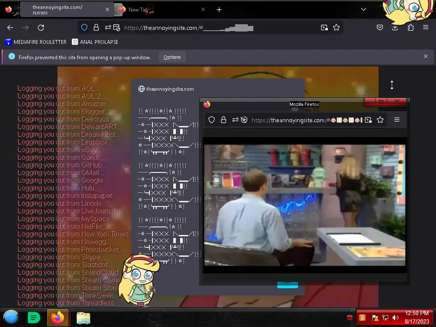Viewport: 436px width, 327px height.
Task: Click the blocked pop-up icon in main address bar
Action: [117, 28]
